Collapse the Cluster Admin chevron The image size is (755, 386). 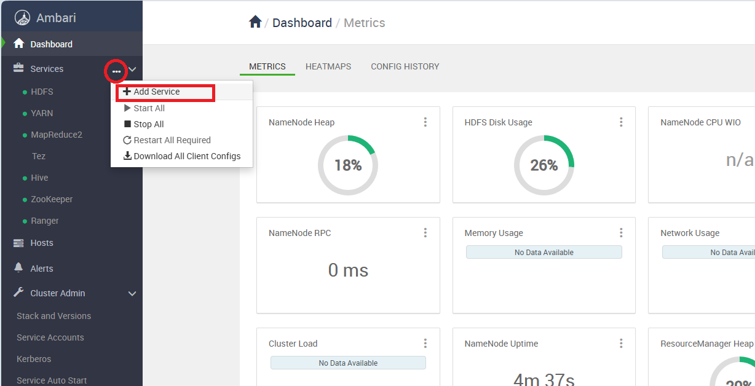pyautogui.click(x=132, y=294)
